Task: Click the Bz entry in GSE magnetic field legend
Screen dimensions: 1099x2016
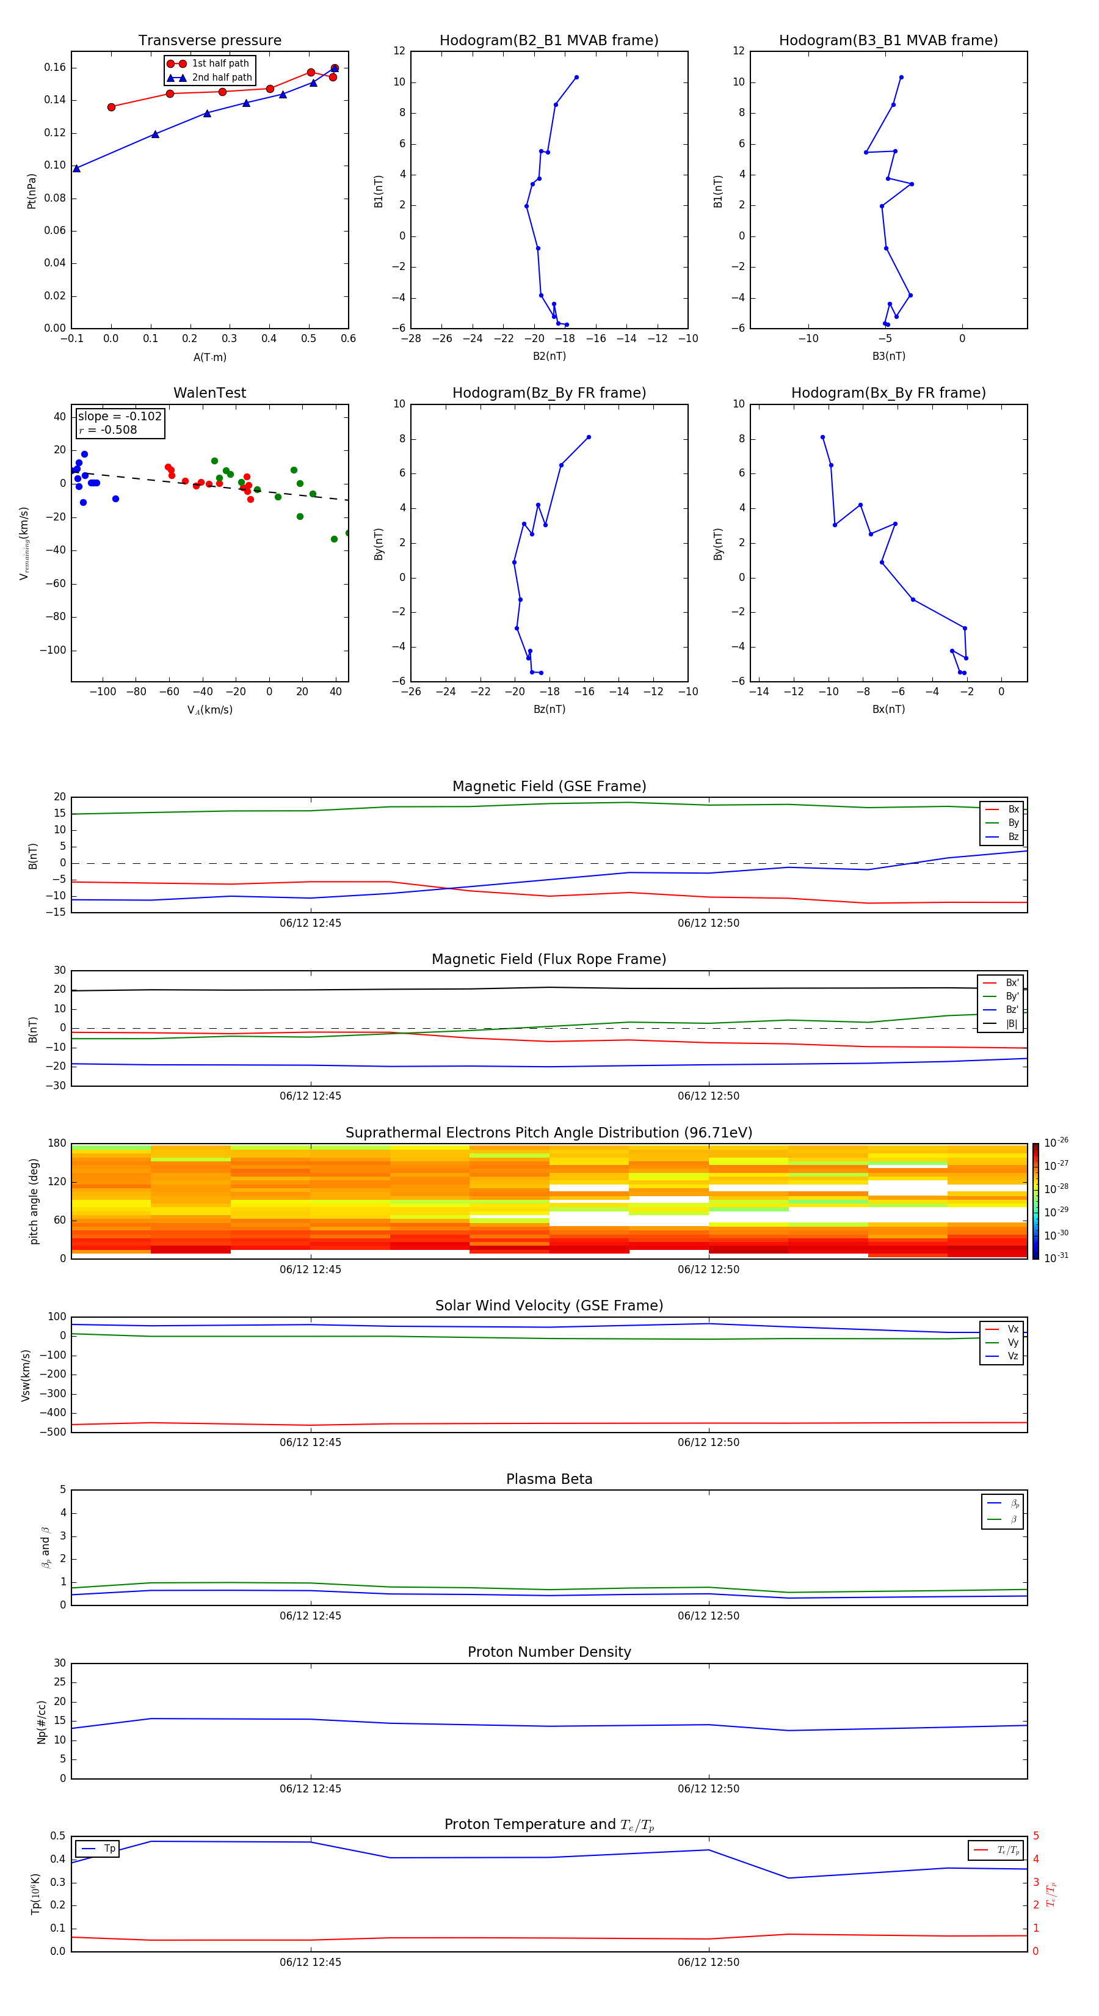Action: [1002, 838]
